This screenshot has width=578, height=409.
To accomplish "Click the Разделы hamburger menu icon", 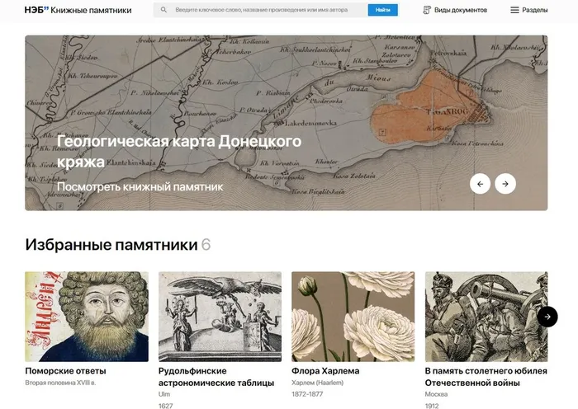I will point(514,10).
